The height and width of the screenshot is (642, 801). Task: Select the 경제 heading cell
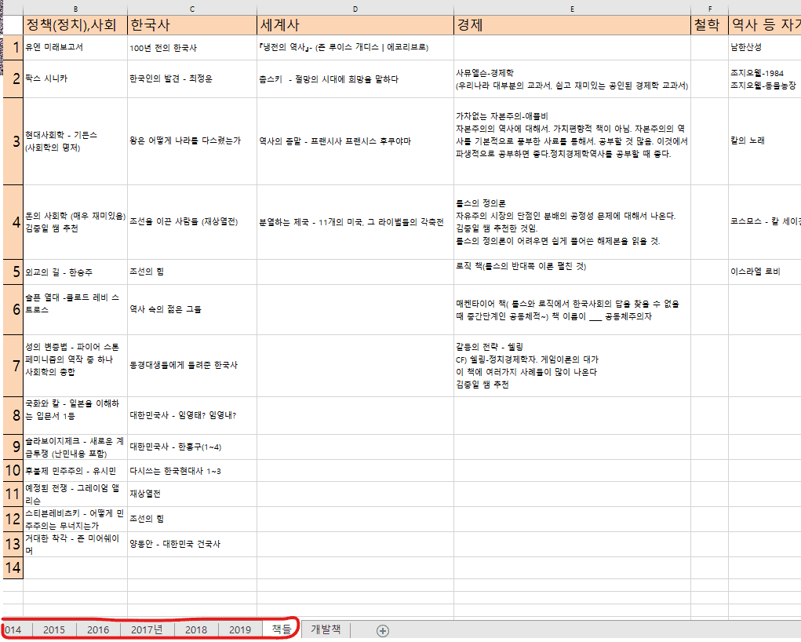571,25
